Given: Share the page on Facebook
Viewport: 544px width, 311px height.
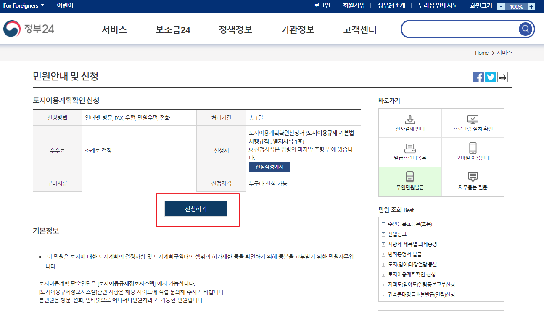Looking at the screenshot, I should [x=478, y=77].
